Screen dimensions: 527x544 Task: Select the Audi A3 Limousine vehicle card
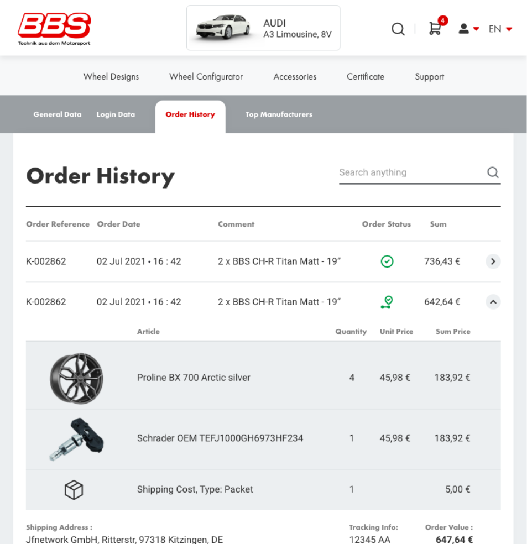263,28
